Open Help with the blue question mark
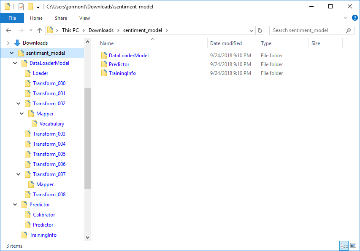Viewport: 360px width, 251px height. click(x=355, y=18)
